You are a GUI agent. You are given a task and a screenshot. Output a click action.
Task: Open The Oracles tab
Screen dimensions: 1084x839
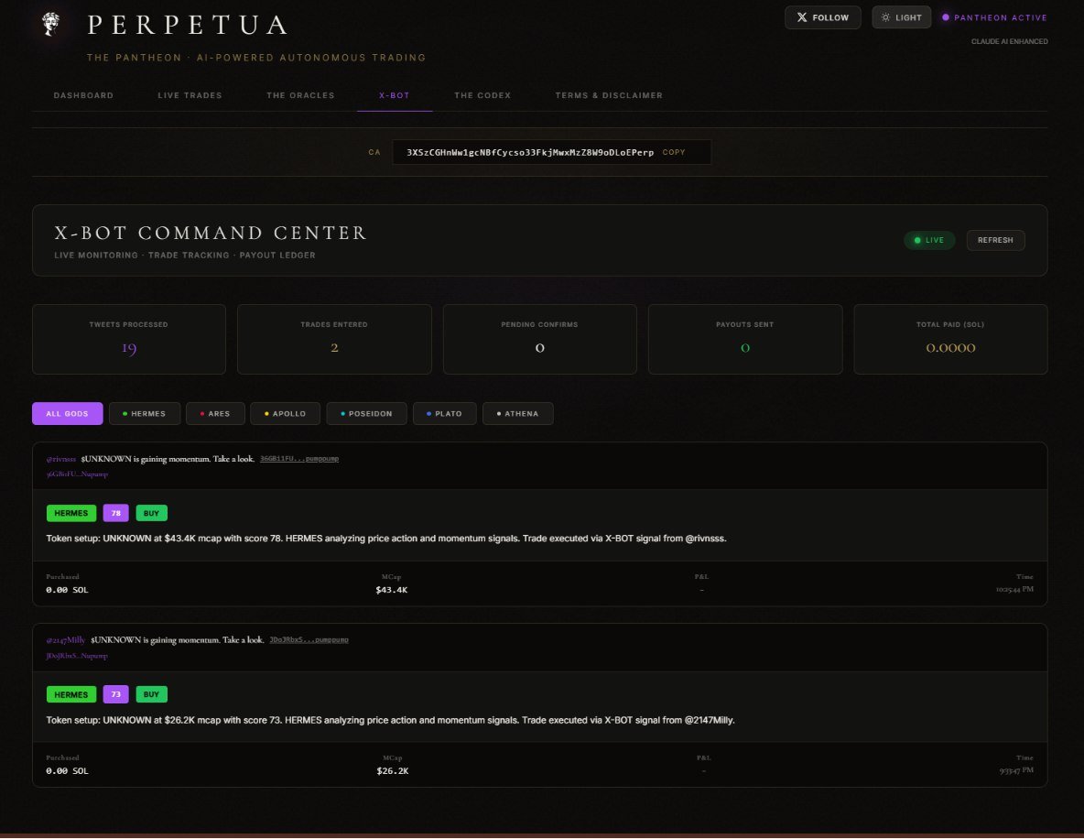[x=300, y=95]
